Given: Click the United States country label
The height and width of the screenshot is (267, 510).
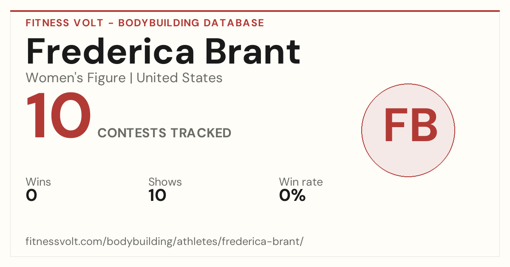Looking at the screenshot, I should pos(179,78).
